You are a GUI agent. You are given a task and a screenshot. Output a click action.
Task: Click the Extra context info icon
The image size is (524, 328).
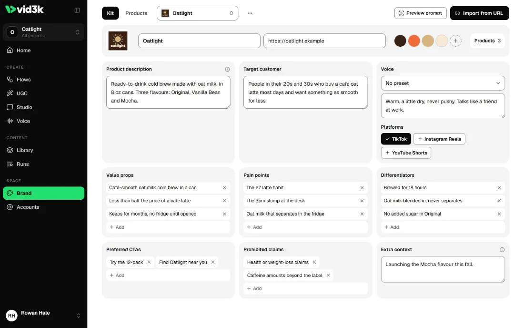[502, 250]
